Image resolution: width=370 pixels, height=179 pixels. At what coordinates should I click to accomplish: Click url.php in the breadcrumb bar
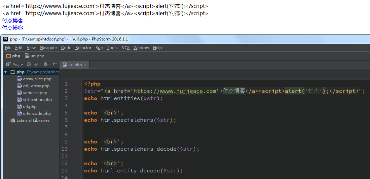click(x=37, y=56)
